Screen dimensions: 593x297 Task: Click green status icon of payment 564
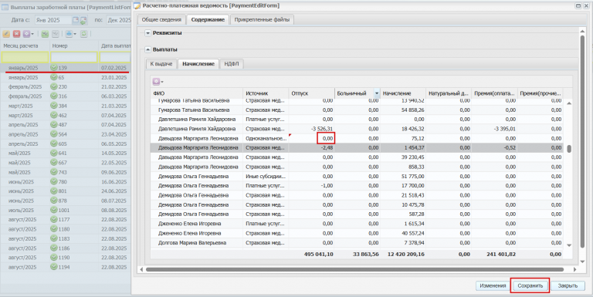click(54, 134)
